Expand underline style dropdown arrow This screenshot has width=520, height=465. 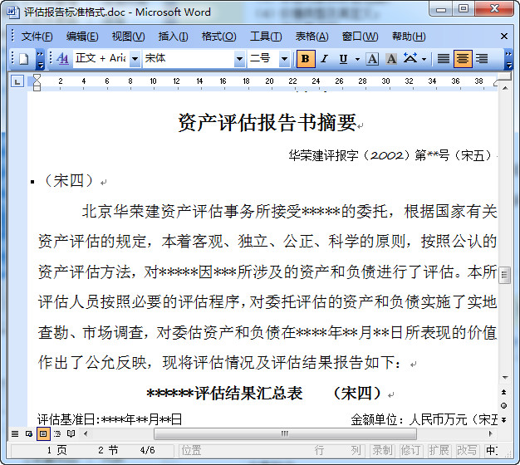[x=357, y=59]
